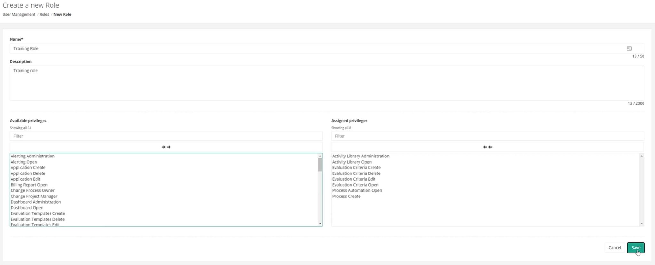Select Evaluation Criteria Edit in assigned list
This screenshot has width=655, height=265.
click(x=354, y=179)
